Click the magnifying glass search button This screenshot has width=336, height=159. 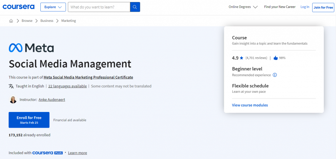135,7
